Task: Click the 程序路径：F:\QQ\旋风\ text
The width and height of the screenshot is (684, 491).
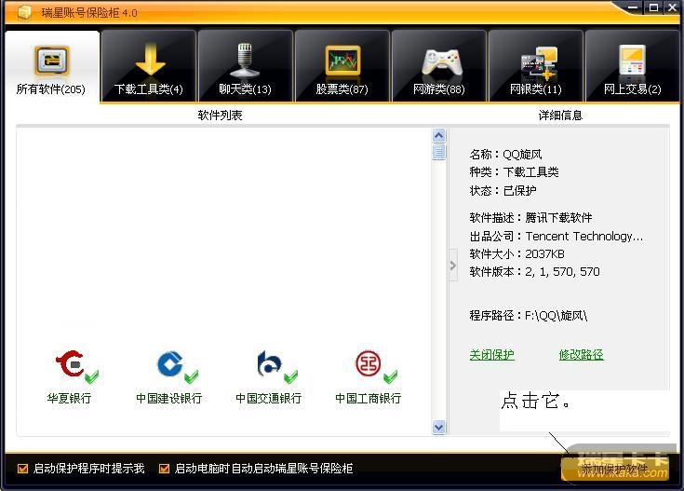Action: coord(529,316)
